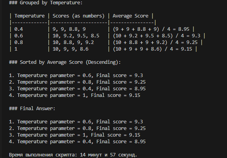
Task: Click sorted list item 2 with temperature 0.8
Action: pyautogui.click(x=77, y=82)
